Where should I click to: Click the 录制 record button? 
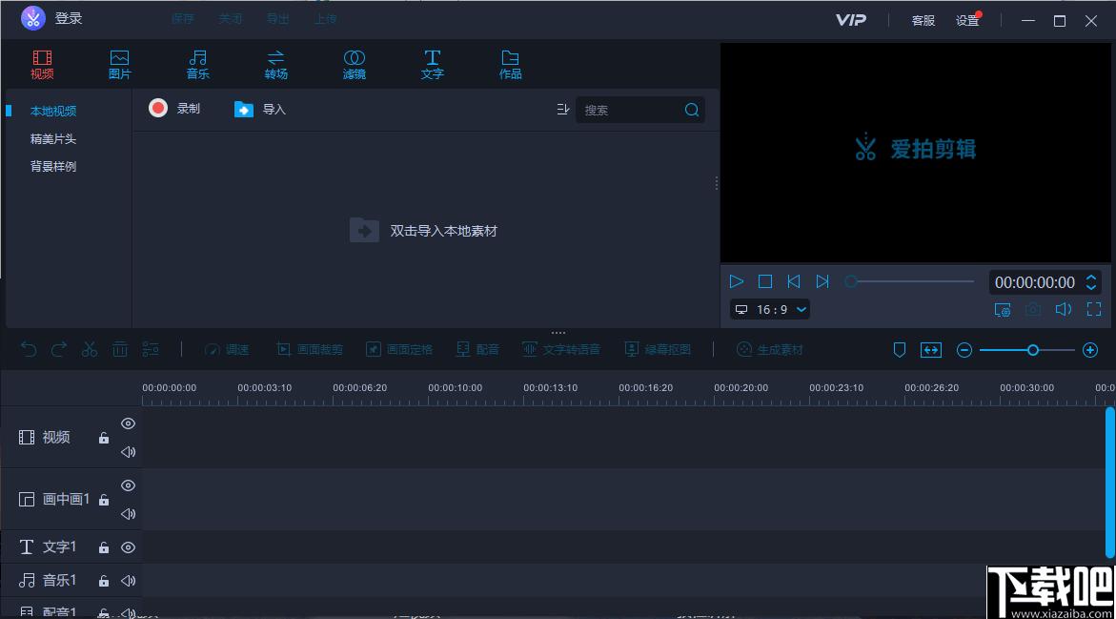(174, 109)
